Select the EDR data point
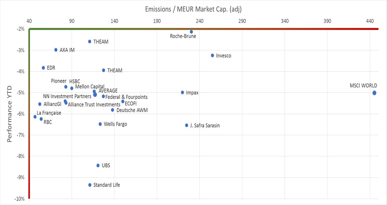387x205 pixels. pyautogui.click(x=43, y=68)
